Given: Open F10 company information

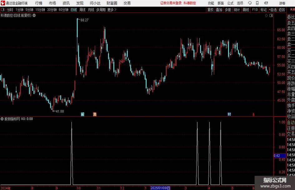Looking at the screenshot, I should (x=255, y=10).
